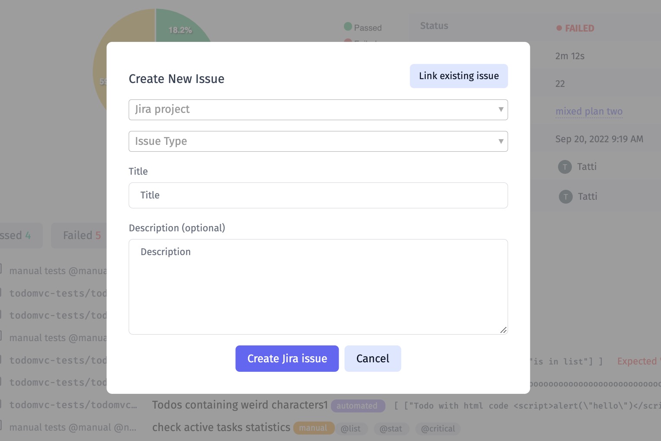
Task: Click the Passed legend entry
Action: [x=363, y=28]
